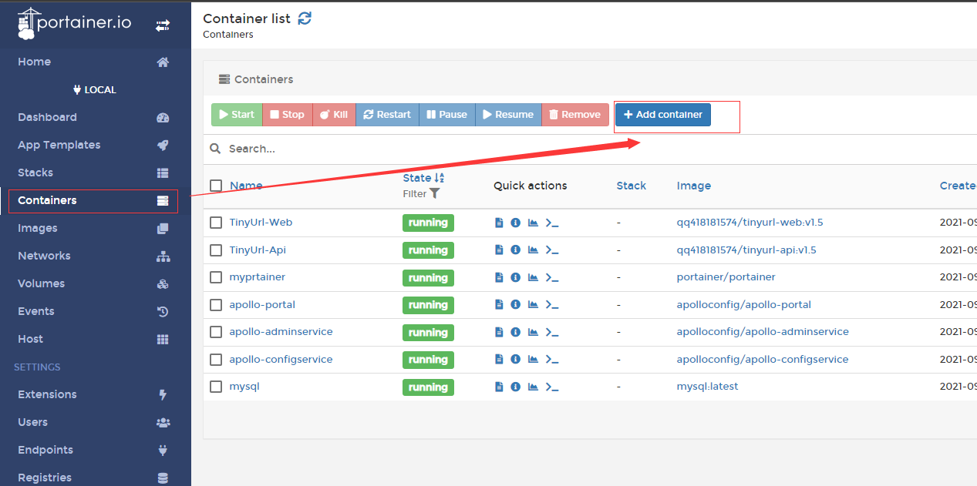Open inspect info icon for mysql container
The image size is (977, 486).
[515, 387]
